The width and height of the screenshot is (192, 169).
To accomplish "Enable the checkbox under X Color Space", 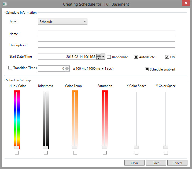I will (136, 153).
